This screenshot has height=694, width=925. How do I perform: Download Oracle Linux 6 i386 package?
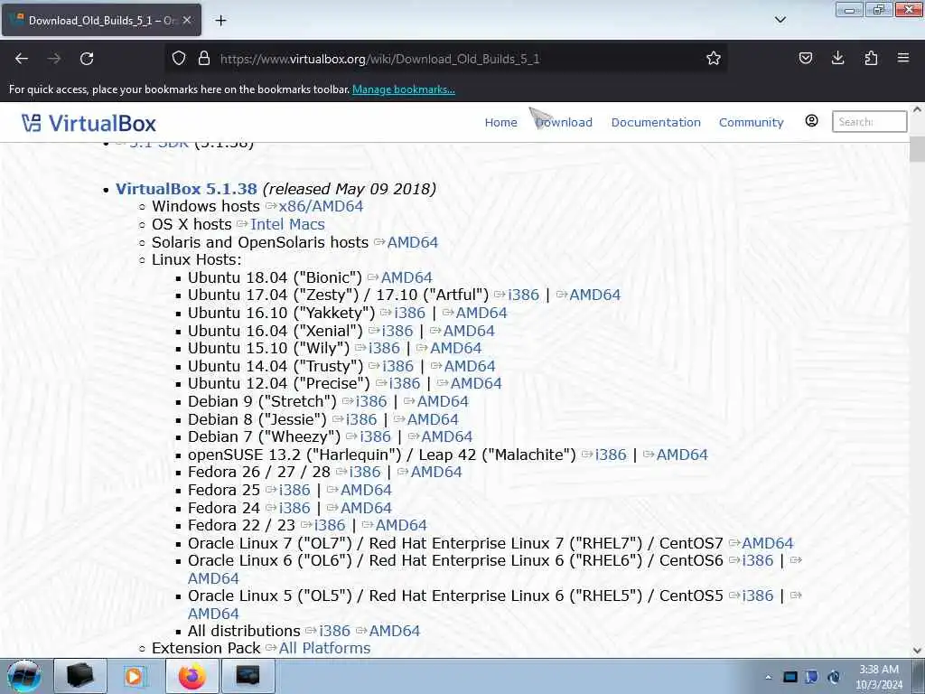pos(758,560)
